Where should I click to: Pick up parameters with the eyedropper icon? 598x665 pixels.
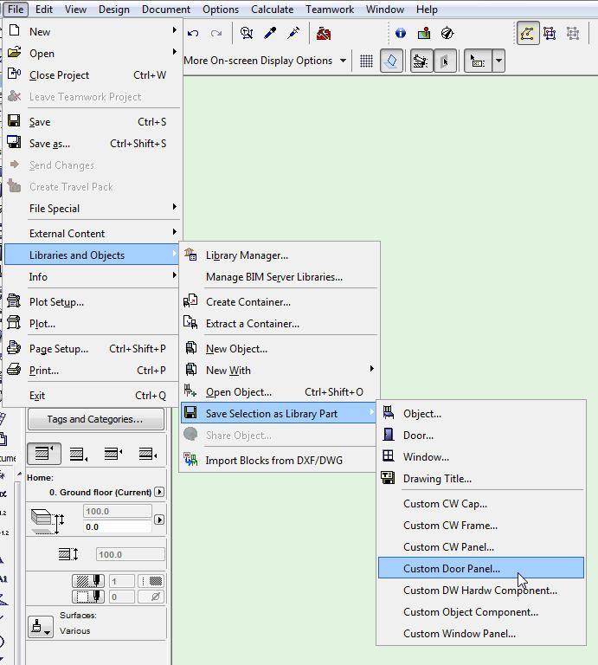coord(270,33)
